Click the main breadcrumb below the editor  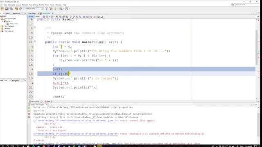click(48, 101)
